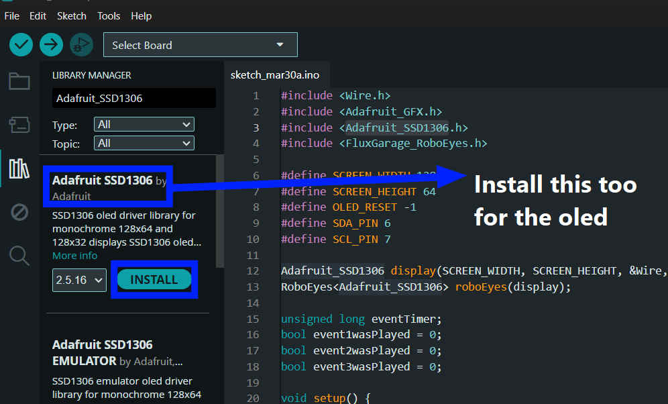Click the line '#include <FluxGarage_RoboEyes.h>'
Image resolution: width=668 pixels, height=404 pixels.
(384, 143)
